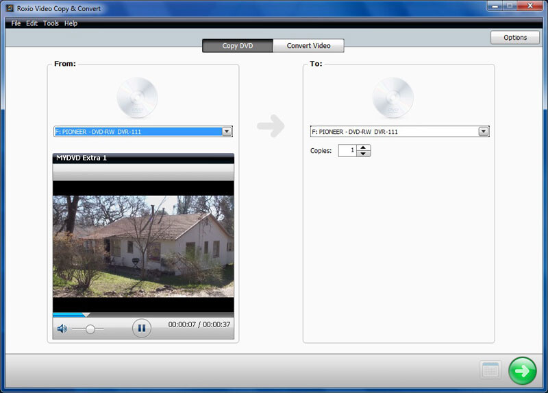Click the playback position marker

click(x=86, y=315)
